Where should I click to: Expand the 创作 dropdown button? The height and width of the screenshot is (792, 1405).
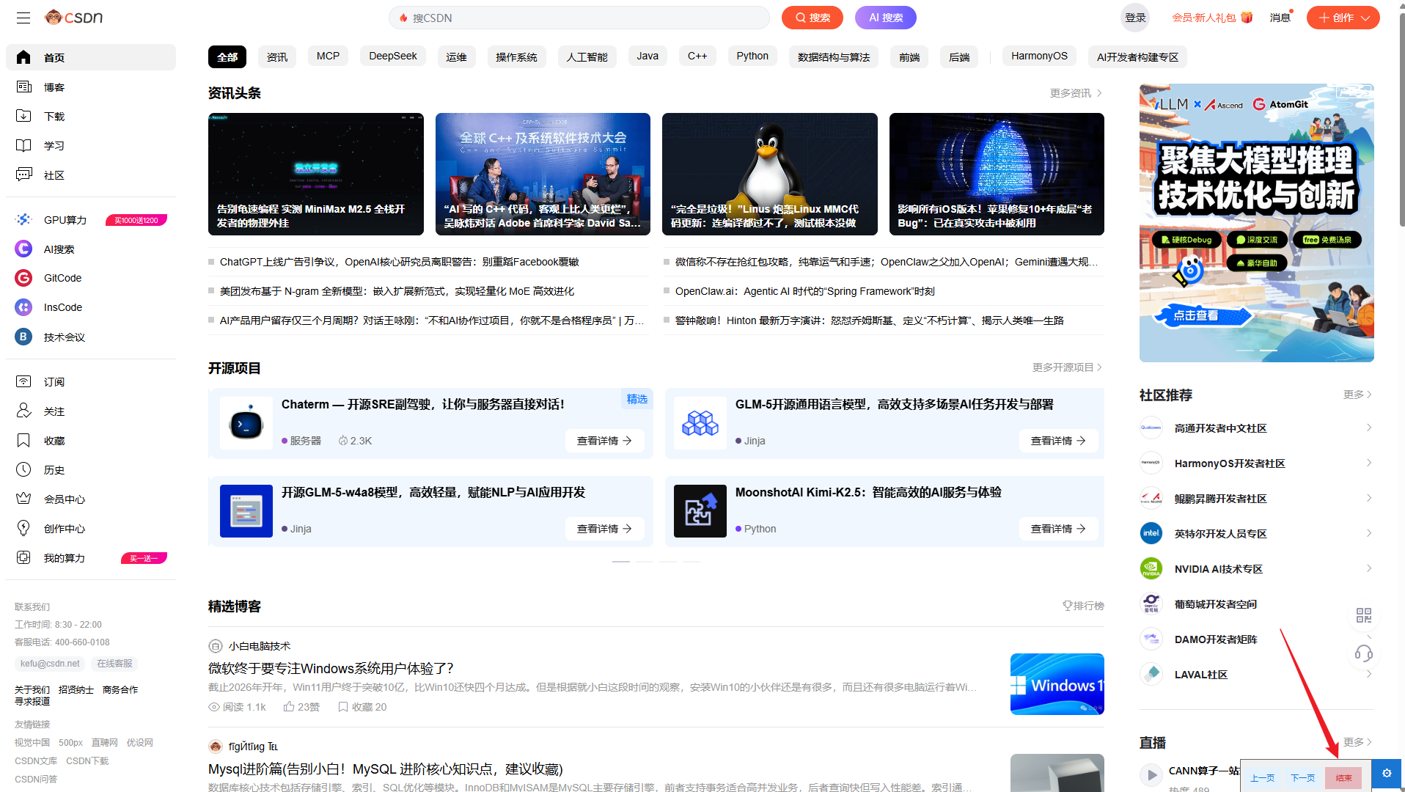(1343, 18)
